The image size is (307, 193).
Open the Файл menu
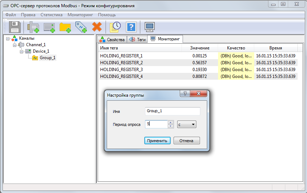10,15
